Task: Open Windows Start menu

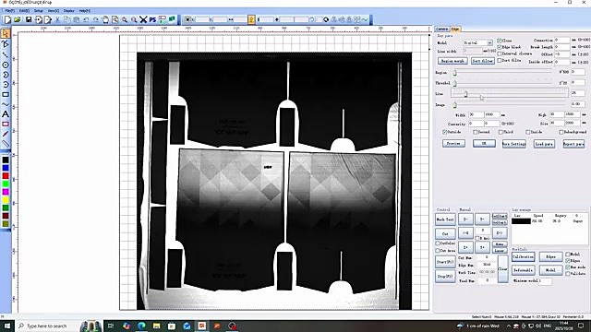Action: [6, 326]
